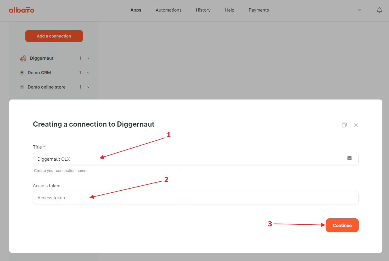The height and width of the screenshot is (261, 389).
Task: Click the Albato logo
Action: click(22, 10)
